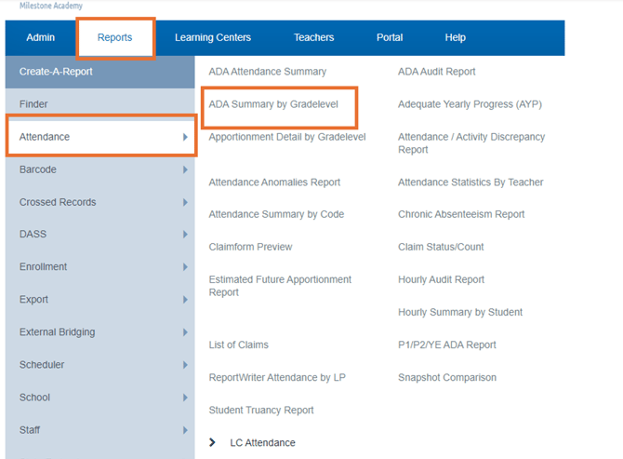Open the Reports tab

(114, 38)
